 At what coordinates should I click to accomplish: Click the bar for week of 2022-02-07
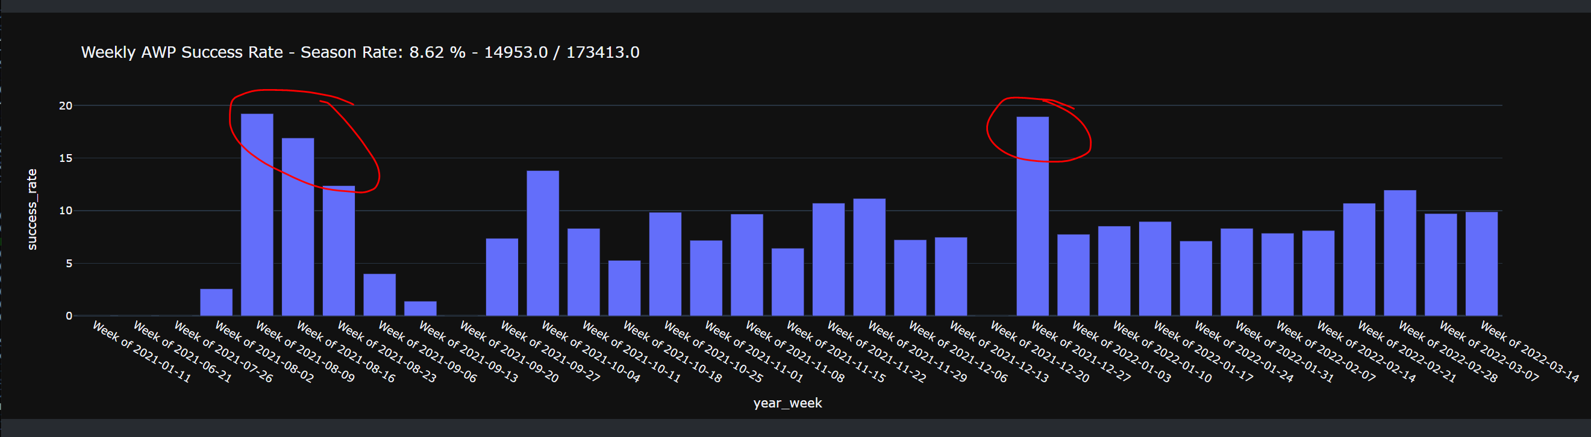(x=1277, y=274)
